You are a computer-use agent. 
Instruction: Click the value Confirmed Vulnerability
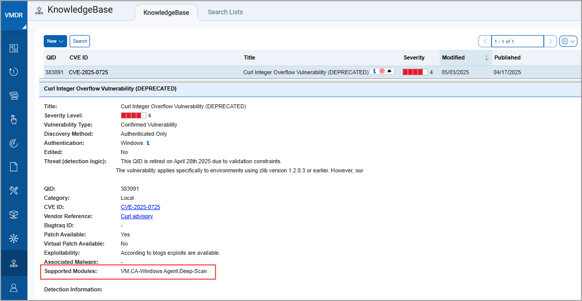(149, 125)
